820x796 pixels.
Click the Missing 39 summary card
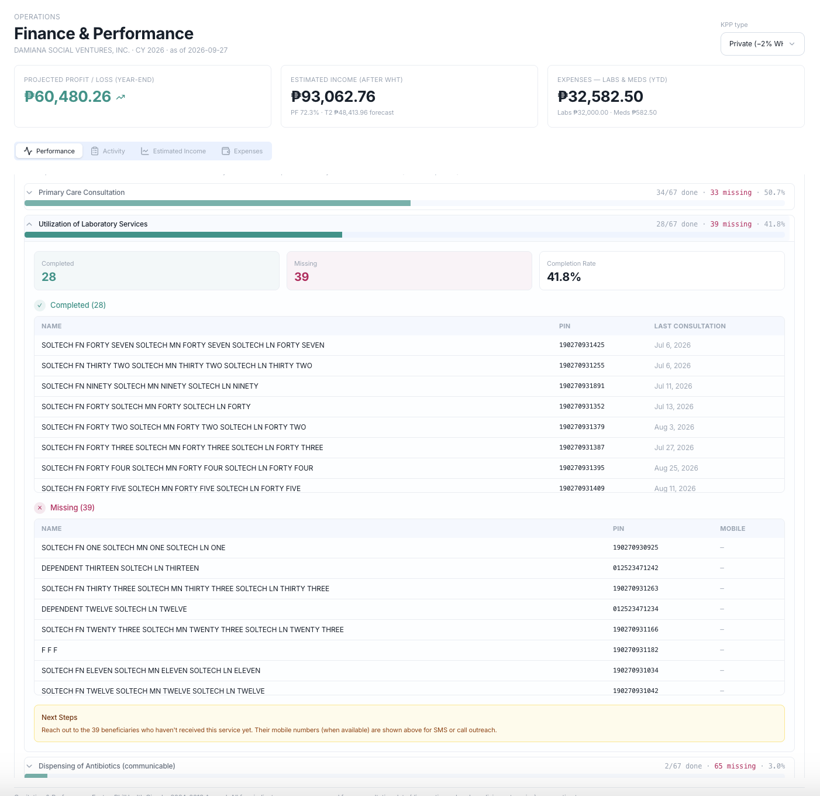409,270
